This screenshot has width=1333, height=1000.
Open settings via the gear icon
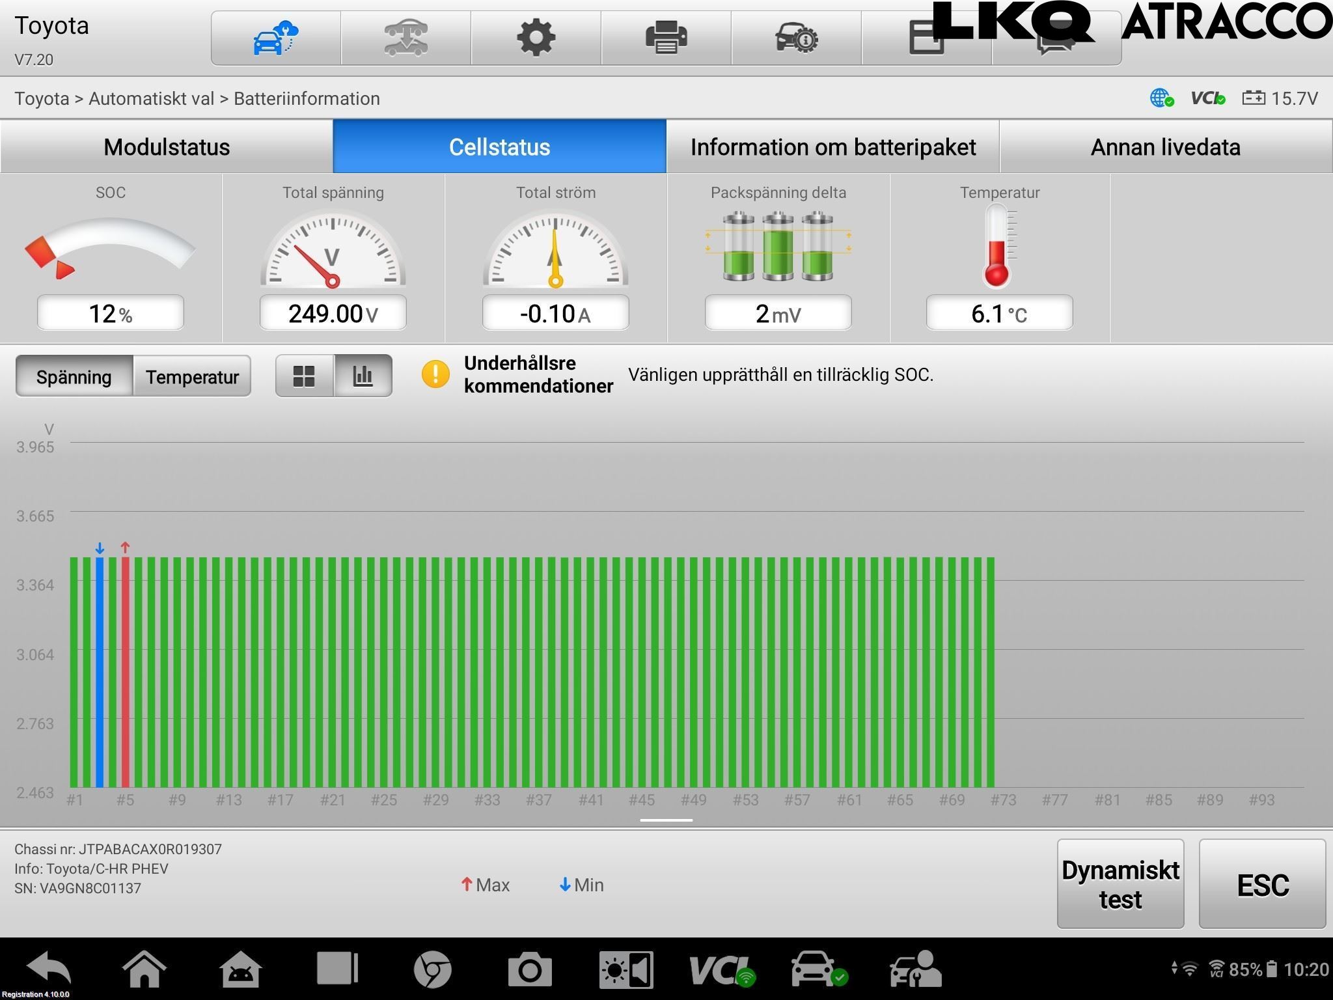click(x=536, y=38)
